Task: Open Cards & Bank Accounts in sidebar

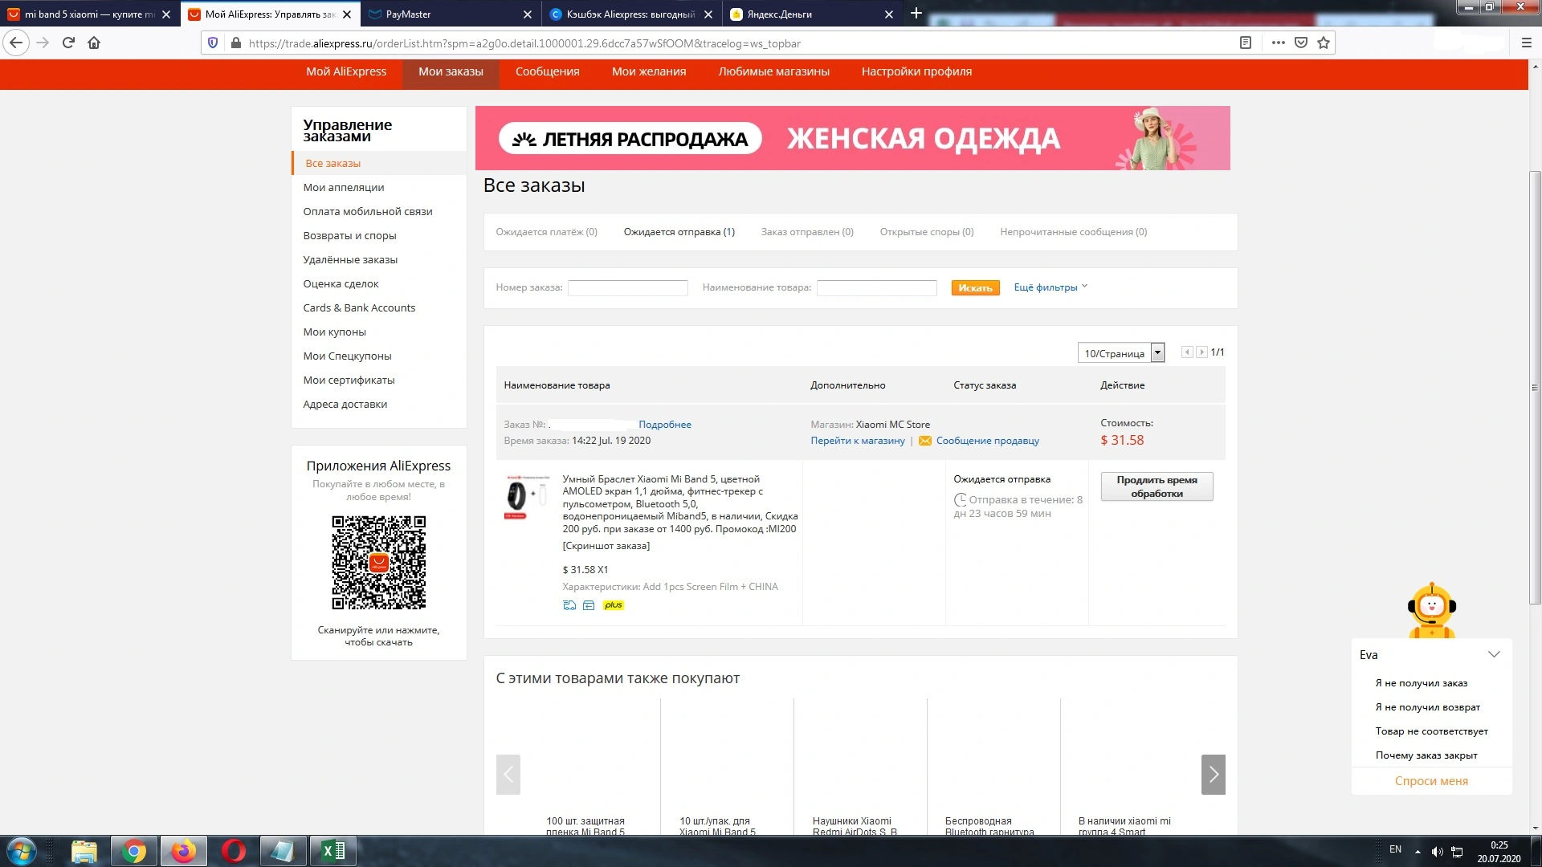Action: click(359, 307)
